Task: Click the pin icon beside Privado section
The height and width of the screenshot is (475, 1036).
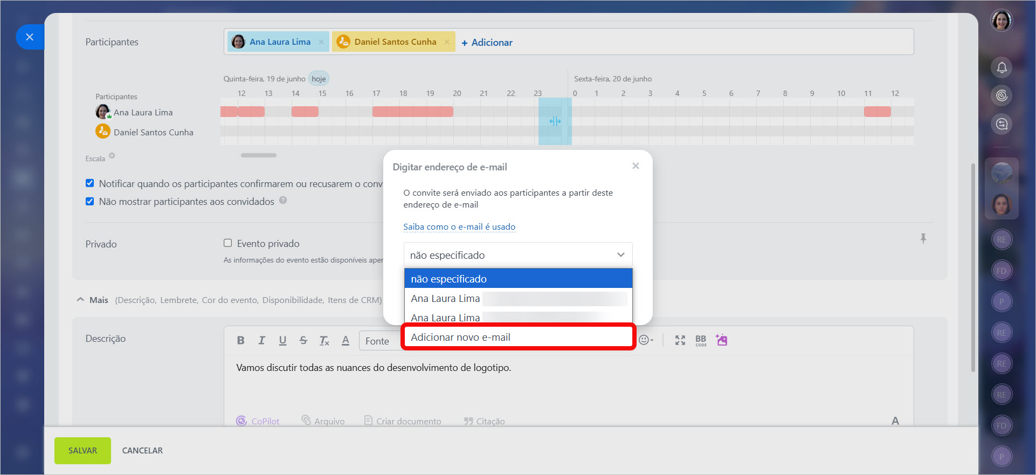Action: pyautogui.click(x=923, y=238)
